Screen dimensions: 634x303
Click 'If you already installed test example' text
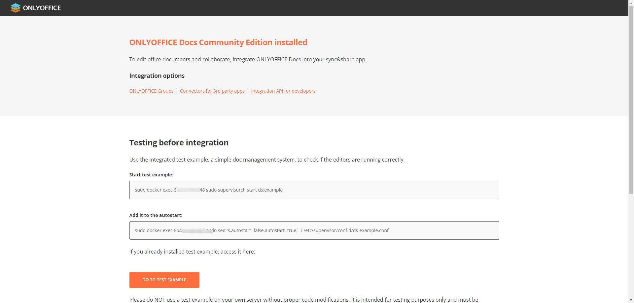192,252
